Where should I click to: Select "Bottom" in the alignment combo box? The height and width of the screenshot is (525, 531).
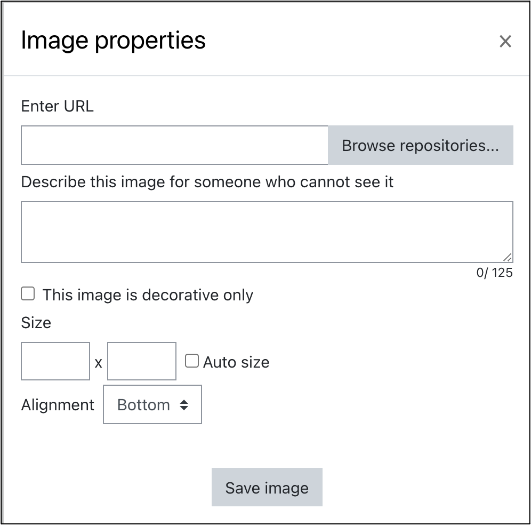coord(152,404)
